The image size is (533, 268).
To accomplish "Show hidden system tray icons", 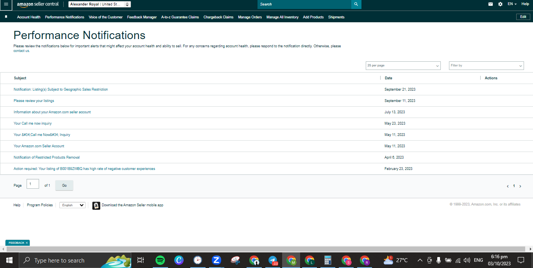I will pos(420,260).
